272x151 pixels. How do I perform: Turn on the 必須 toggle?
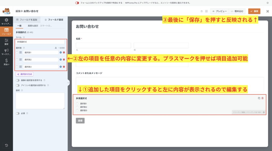[x=18, y=113]
